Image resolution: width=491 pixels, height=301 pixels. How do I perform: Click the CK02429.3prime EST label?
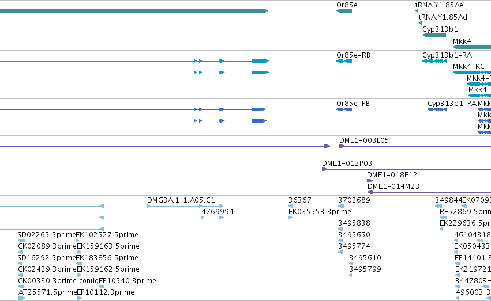(47, 269)
